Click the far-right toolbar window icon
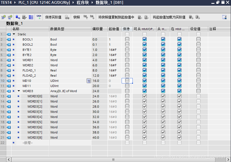The height and width of the screenshot is (162, 231). [x=224, y=17]
